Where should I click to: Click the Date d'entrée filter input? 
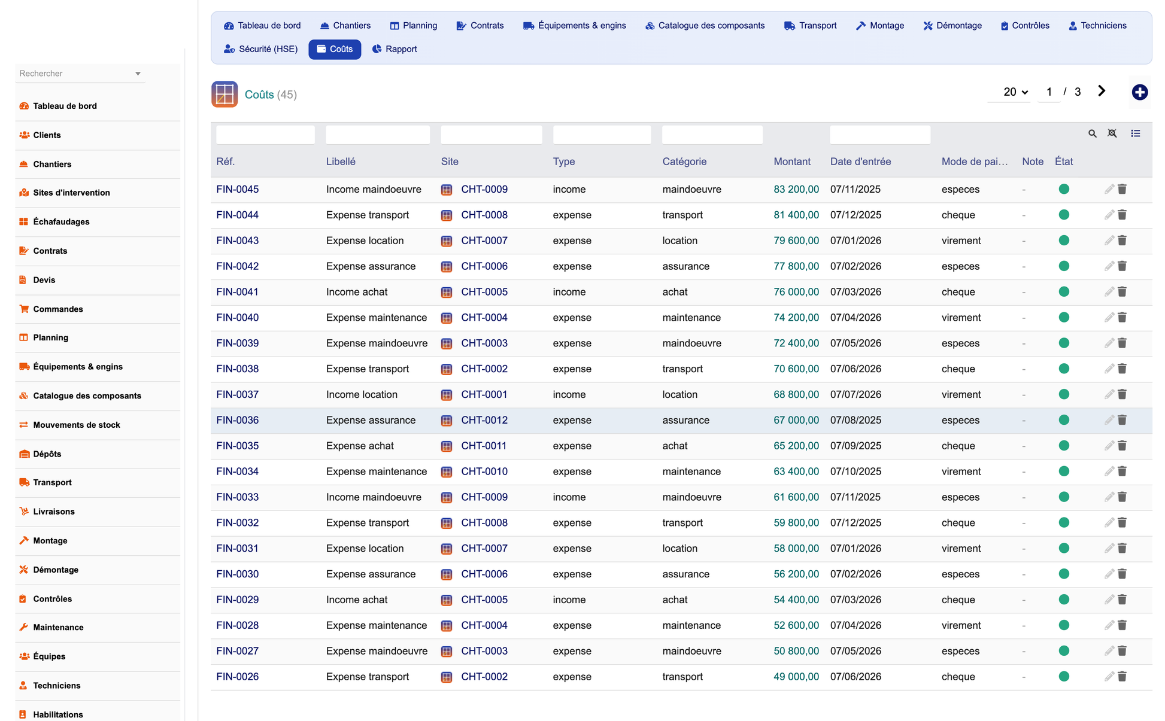[x=880, y=135]
